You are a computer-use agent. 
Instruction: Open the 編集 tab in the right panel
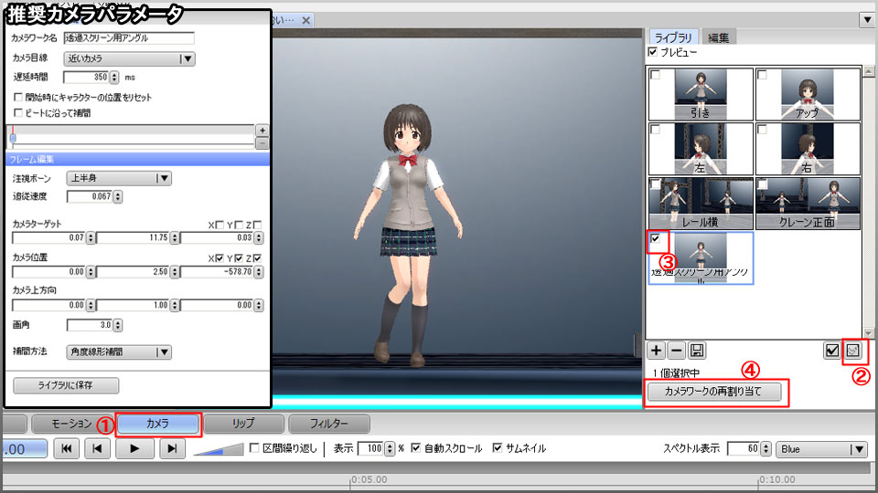tap(720, 37)
